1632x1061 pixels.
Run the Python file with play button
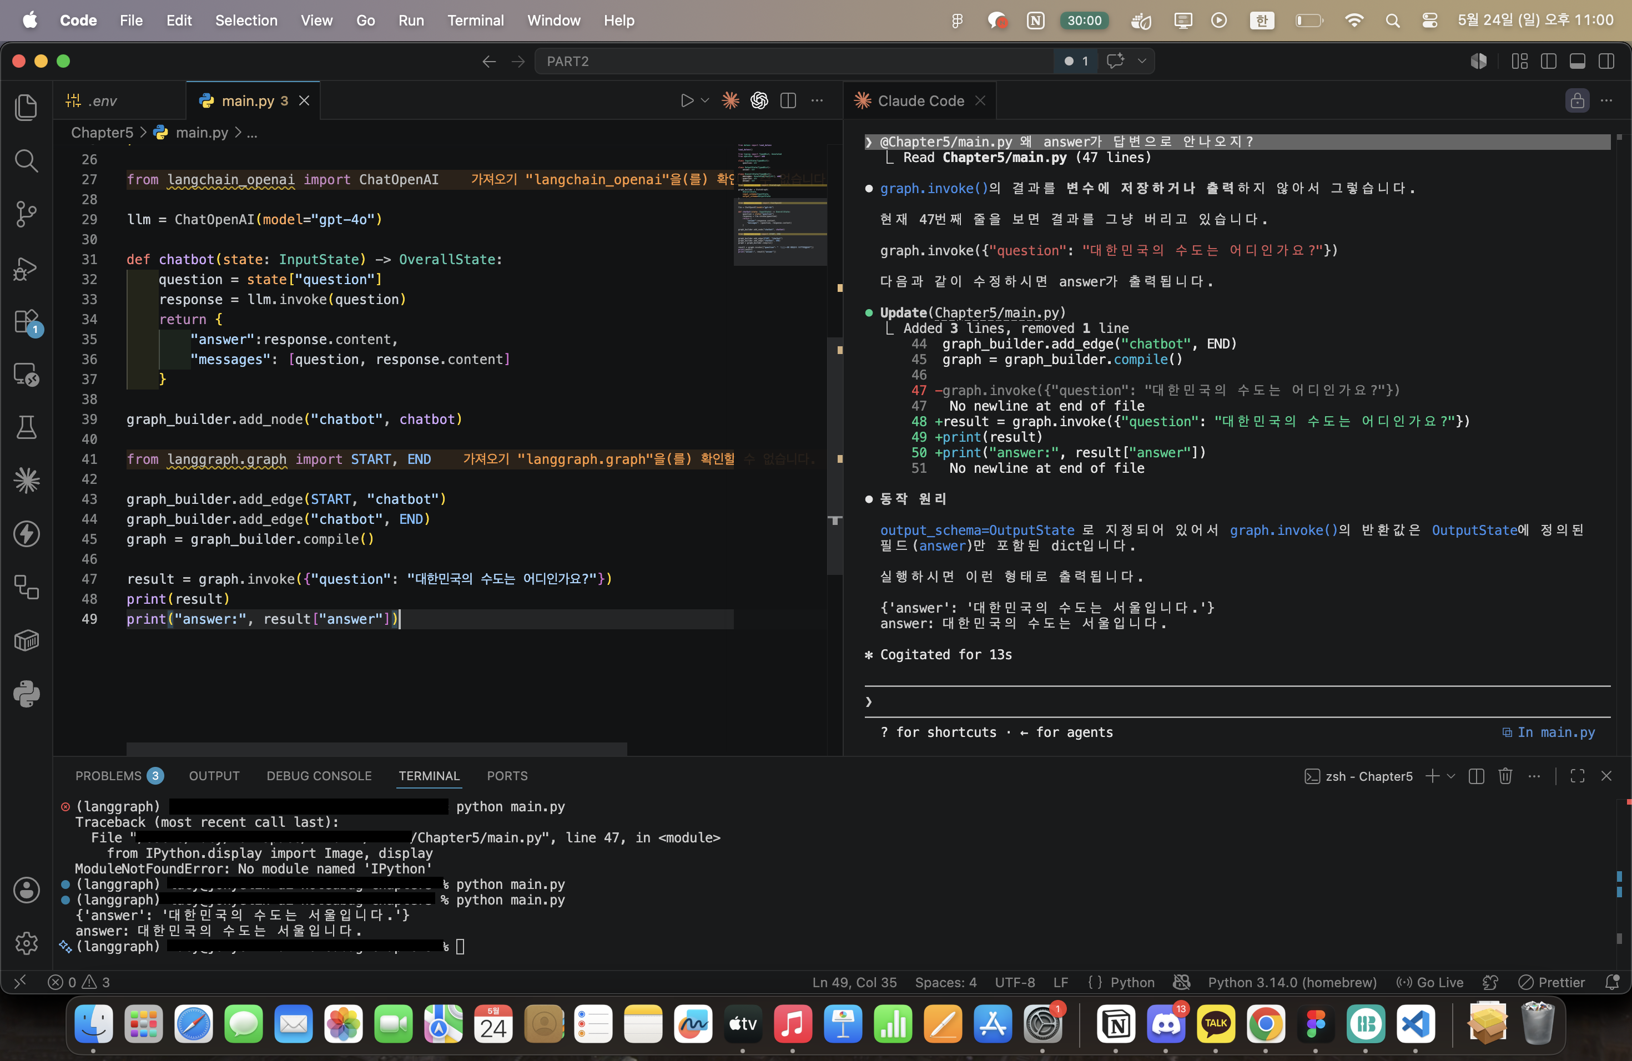tap(687, 101)
